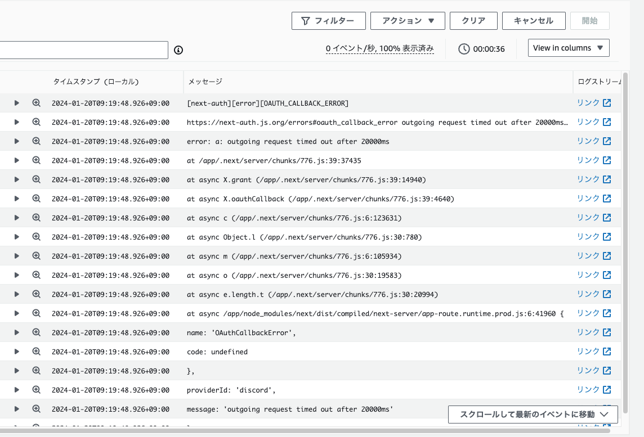
Task: Expand the X.oauthCallback stack trace row
Action: (16, 199)
